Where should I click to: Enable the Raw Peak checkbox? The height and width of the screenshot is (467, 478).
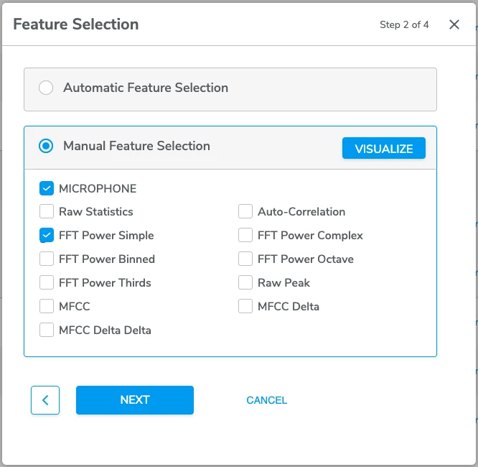point(245,282)
